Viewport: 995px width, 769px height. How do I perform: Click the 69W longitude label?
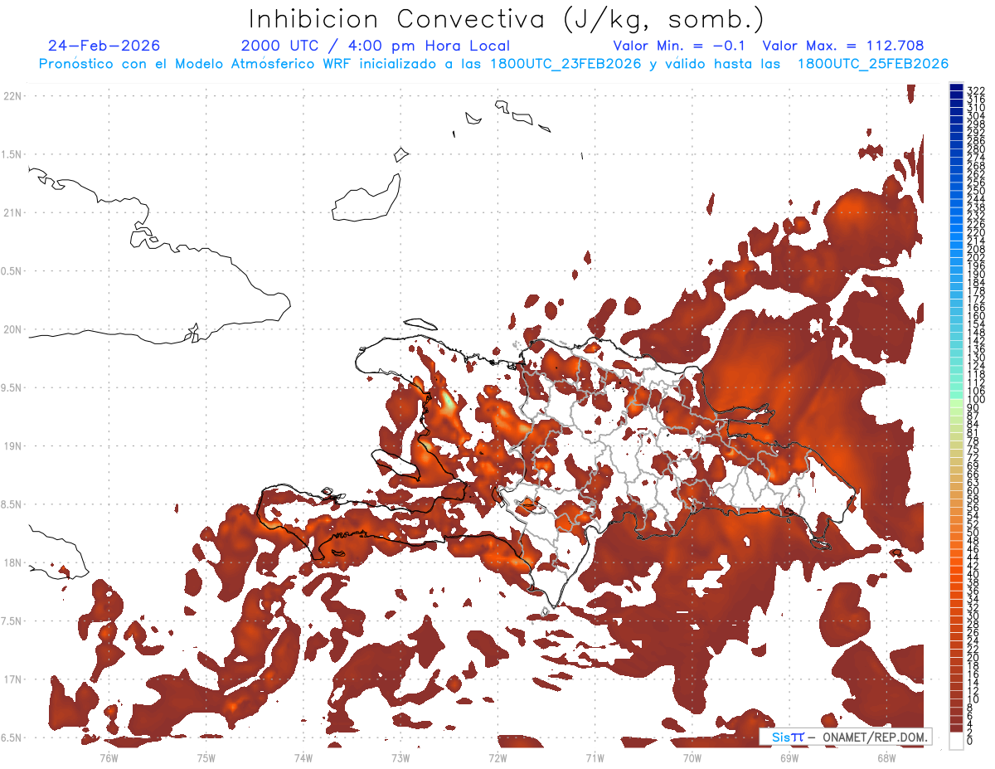789,757
